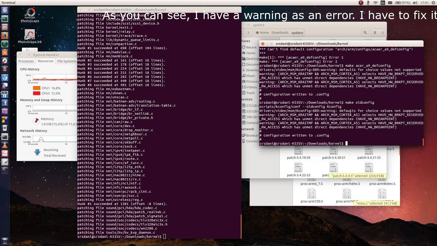Go forward in Files window
437x246 pixels.
(x=249, y=32)
